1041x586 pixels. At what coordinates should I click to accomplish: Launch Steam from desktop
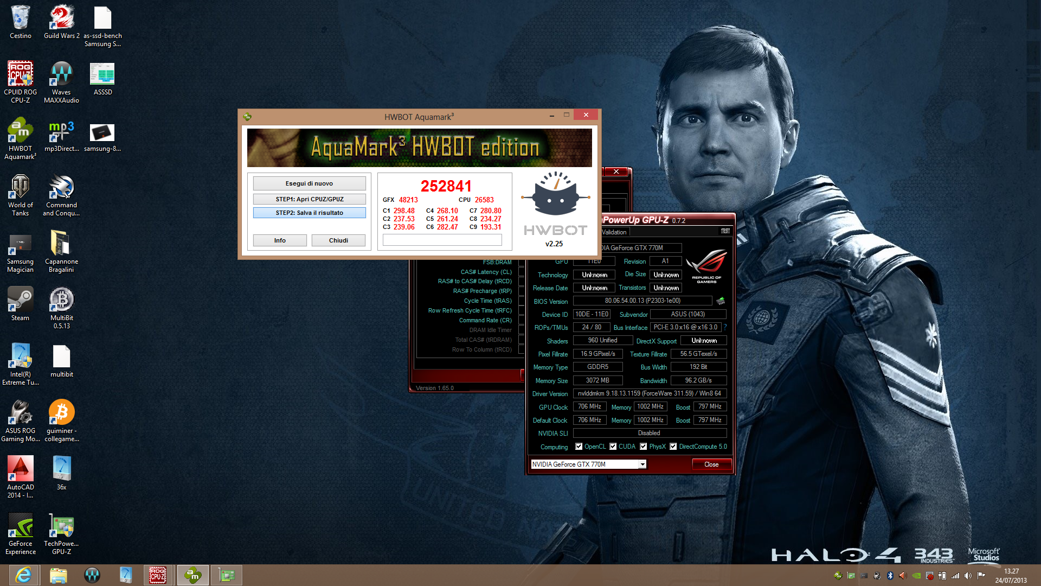point(21,304)
